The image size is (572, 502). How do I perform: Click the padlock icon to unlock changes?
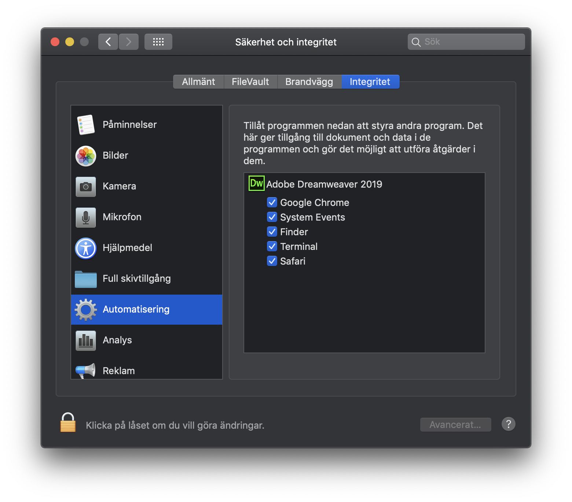click(x=68, y=422)
